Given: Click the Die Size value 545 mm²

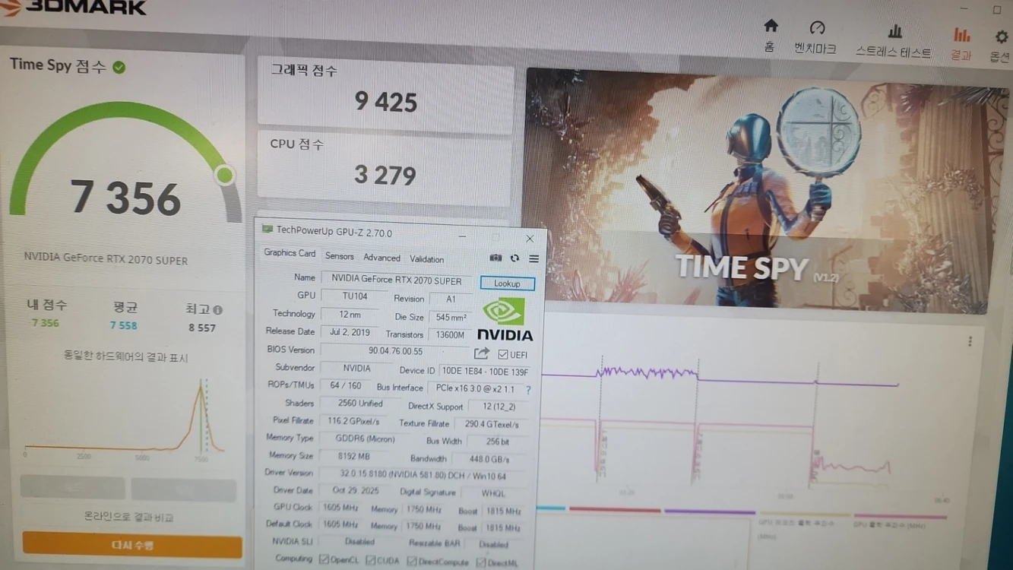Looking at the screenshot, I should click(451, 318).
